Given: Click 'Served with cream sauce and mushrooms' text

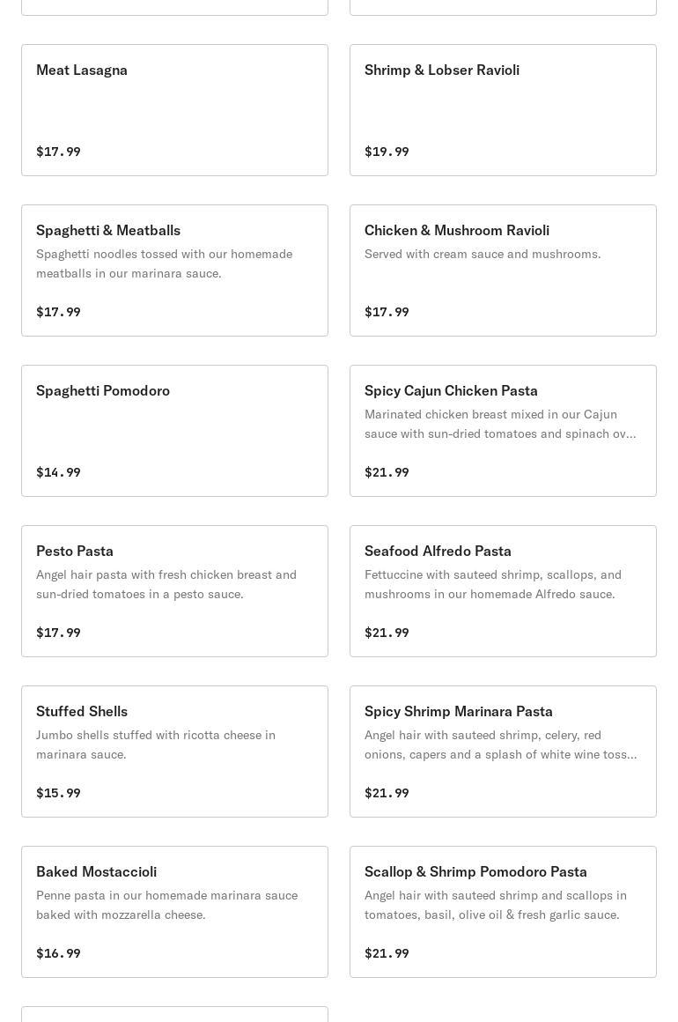Looking at the screenshot, I should coord(483,255).
